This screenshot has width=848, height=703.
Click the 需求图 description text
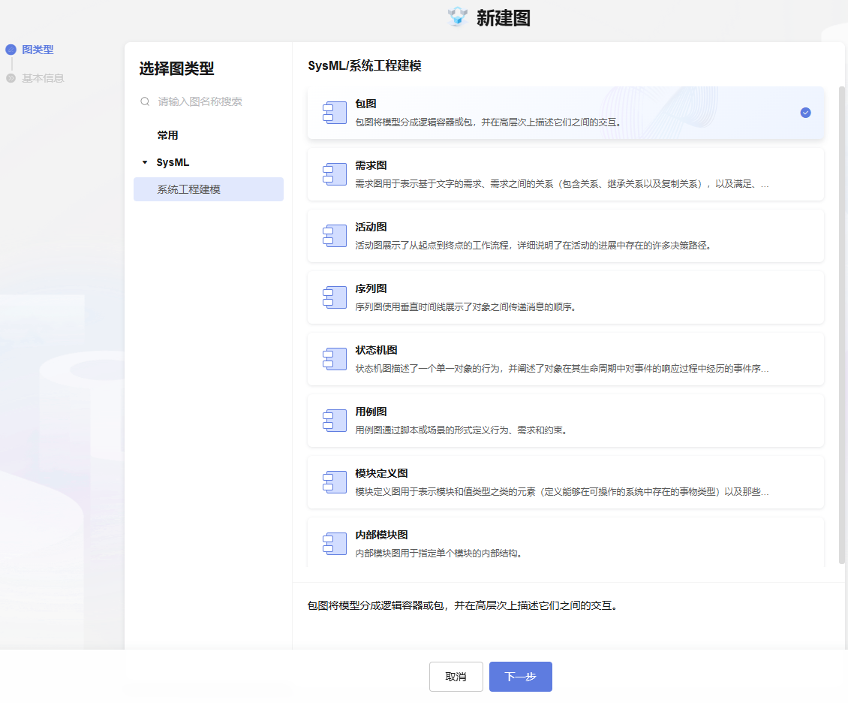(x=562, y=184)
